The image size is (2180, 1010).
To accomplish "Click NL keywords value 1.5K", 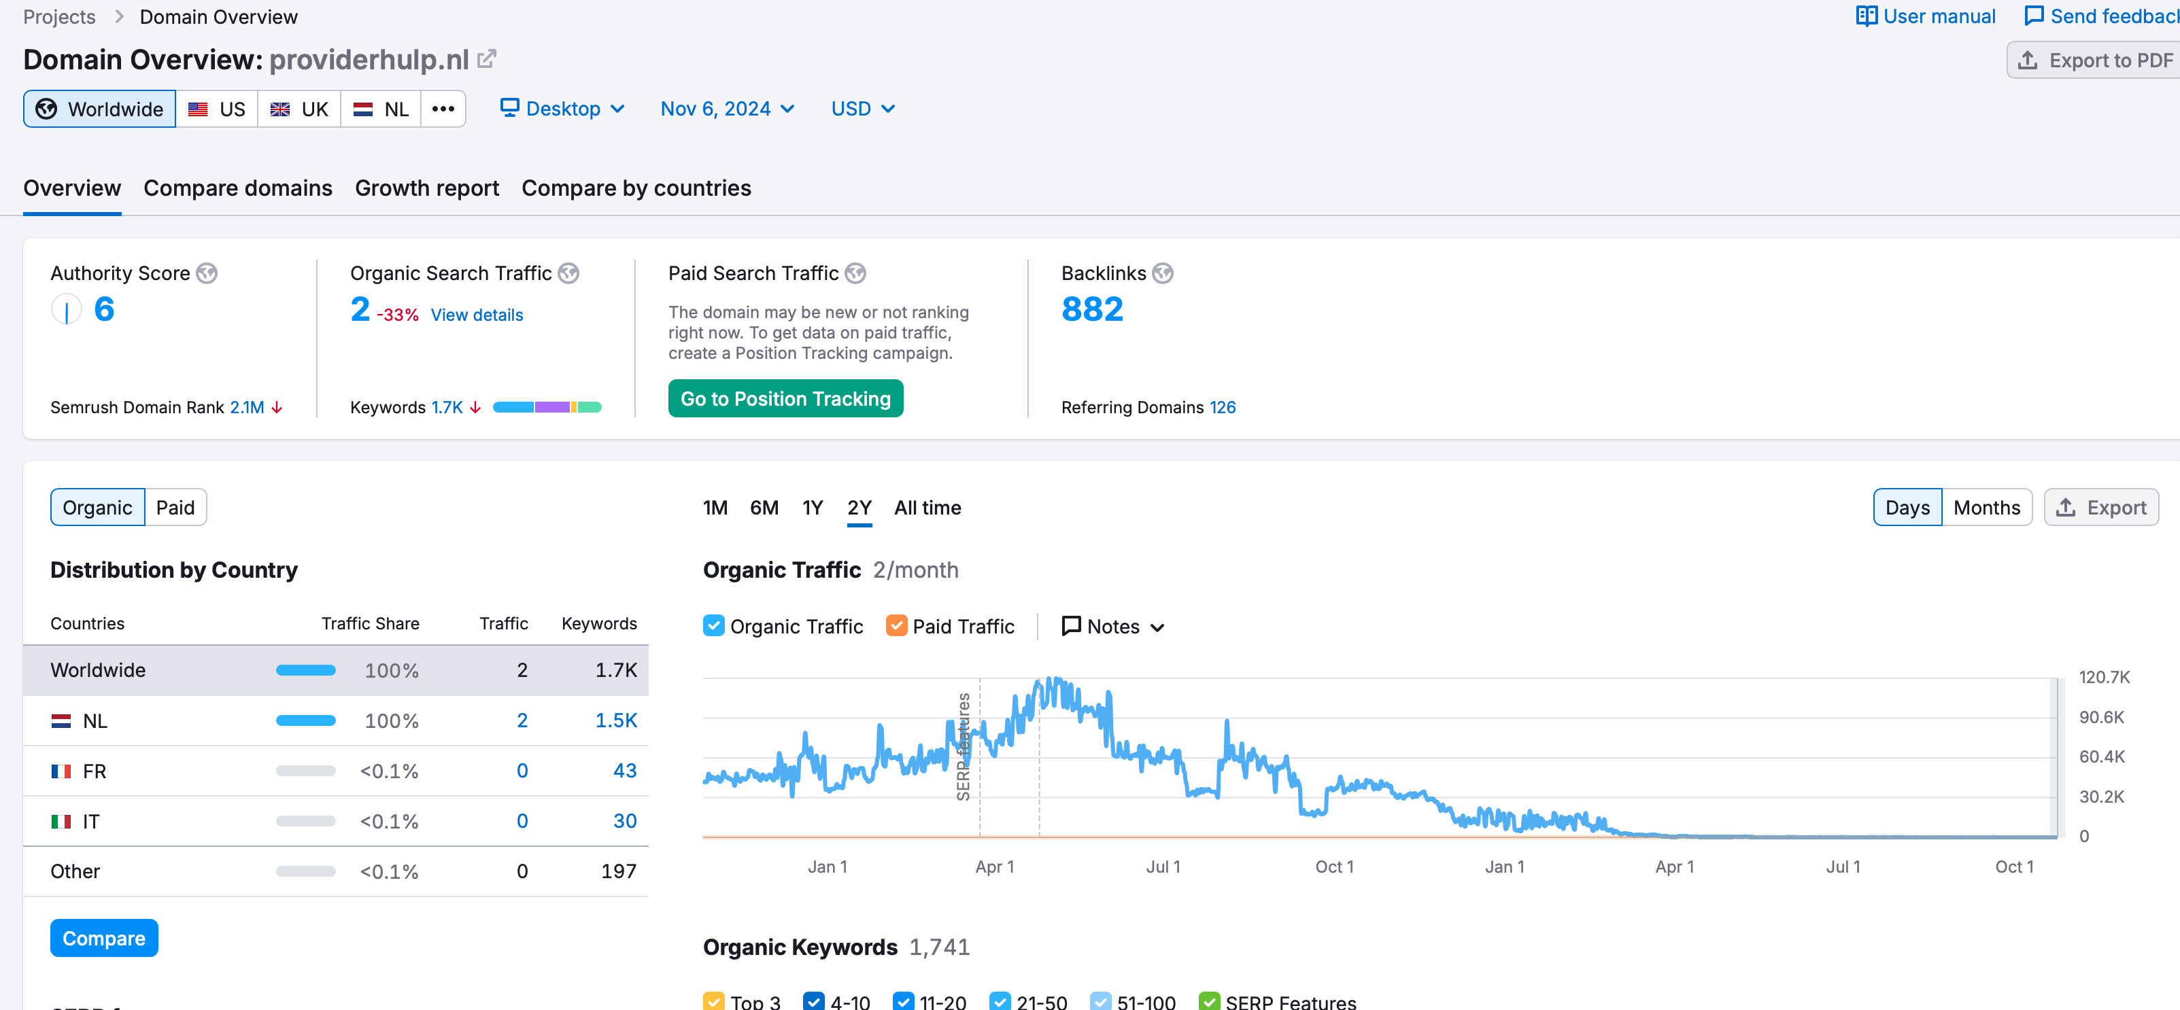I will 616,720.
